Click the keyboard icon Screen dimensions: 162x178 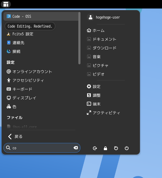tap(9, 89)
